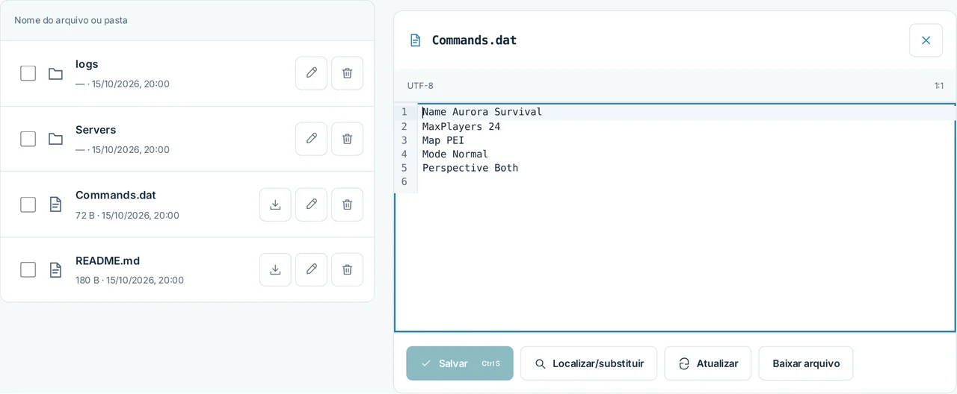
Task: Focus the file or folder name search field
Action: click(187, 20)
